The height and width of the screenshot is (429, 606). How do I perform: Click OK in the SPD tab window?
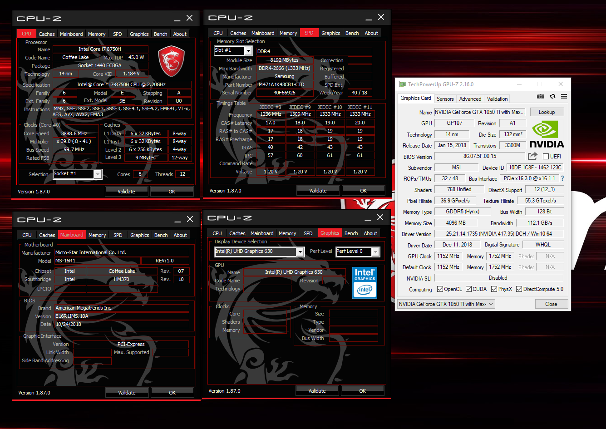pos(363,191)
